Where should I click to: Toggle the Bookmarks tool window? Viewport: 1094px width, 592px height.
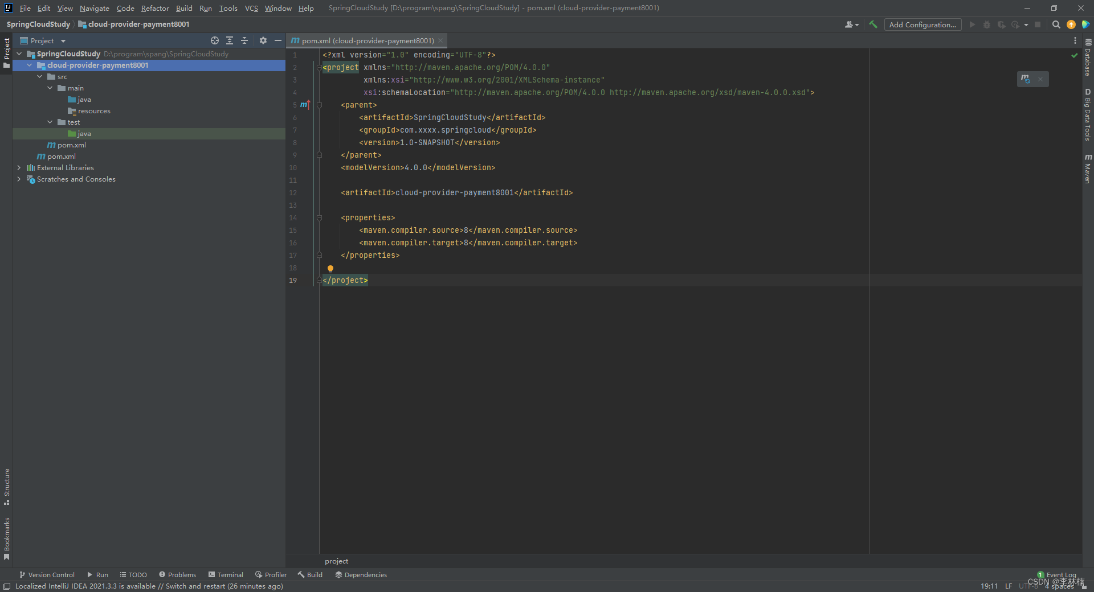(7, 538)
